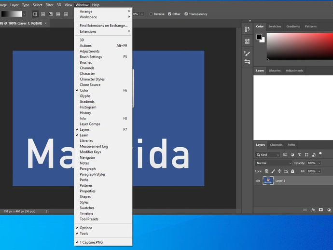Open the layer Fill slider arrow

tap(319, 171)
